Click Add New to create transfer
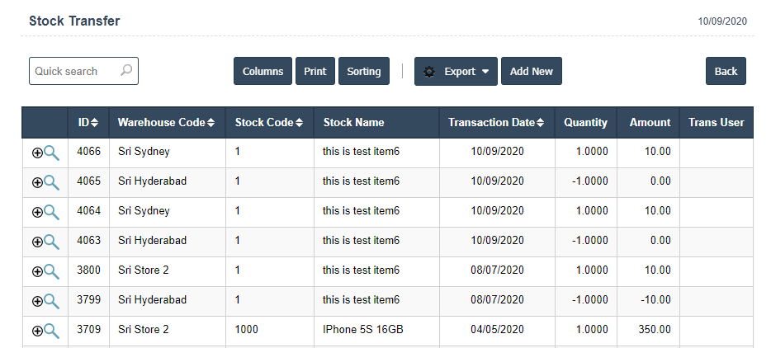The image size is (771, 348). tap(532, 72)
